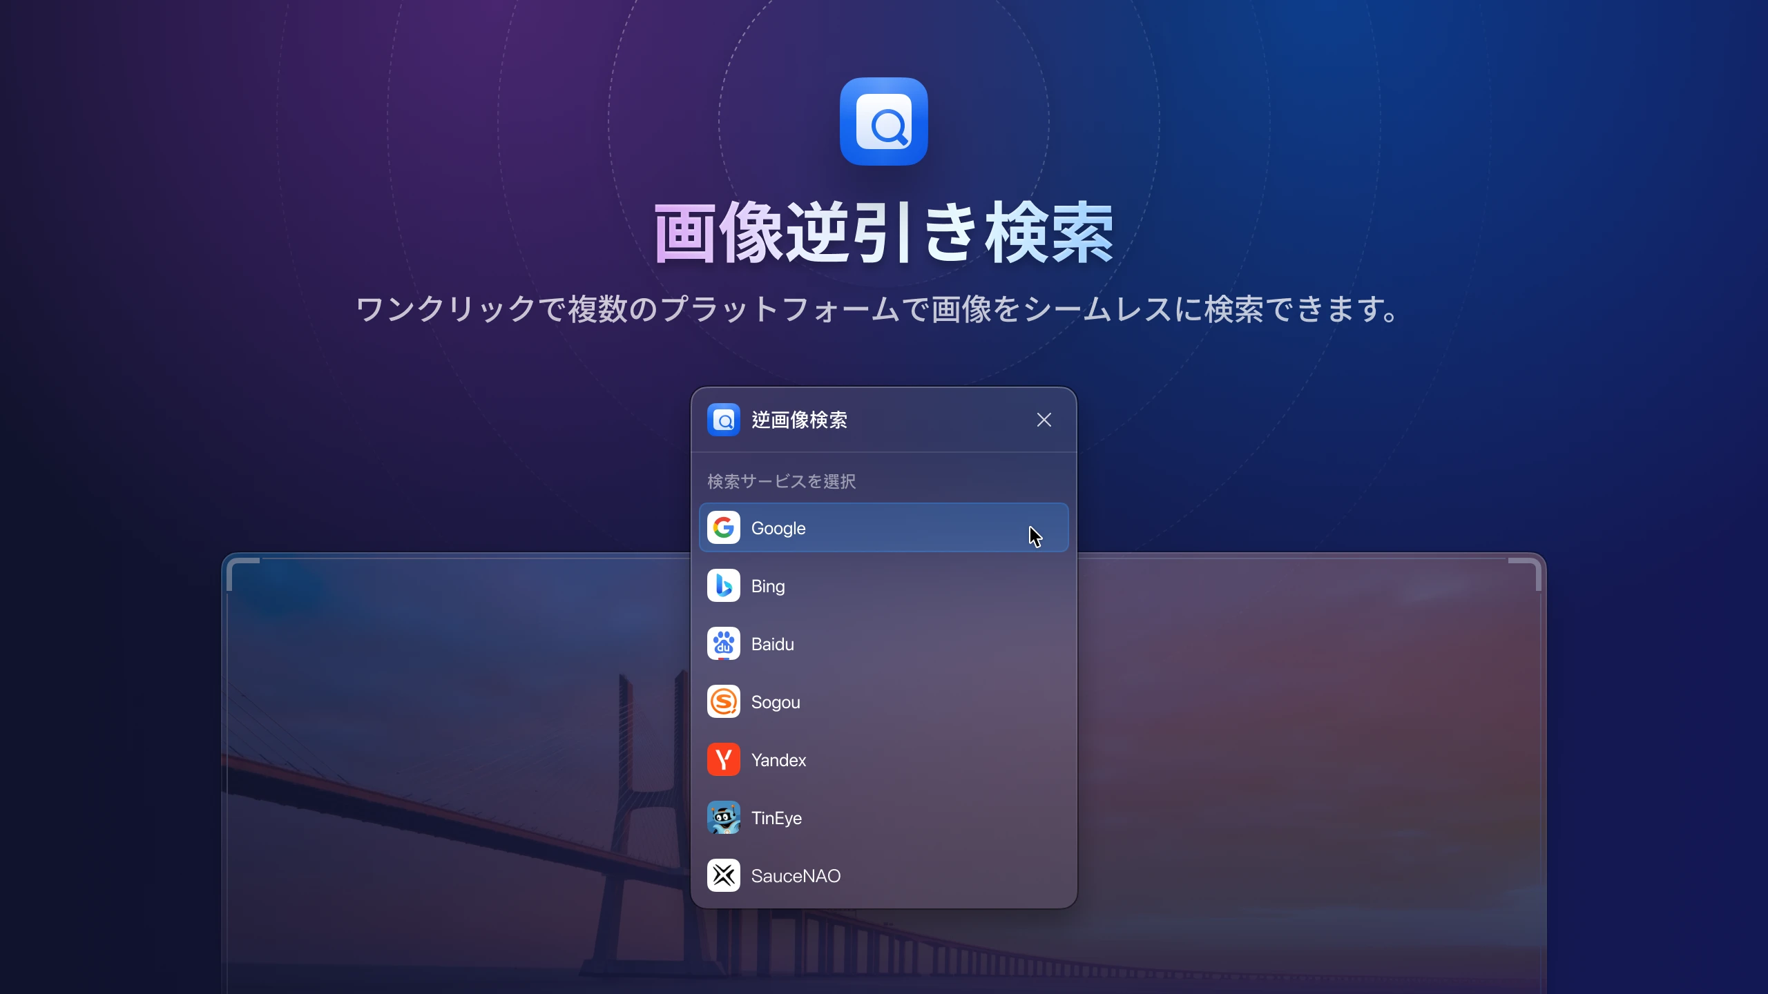Click the 画像逆引き検索 headline

[884, 233]
